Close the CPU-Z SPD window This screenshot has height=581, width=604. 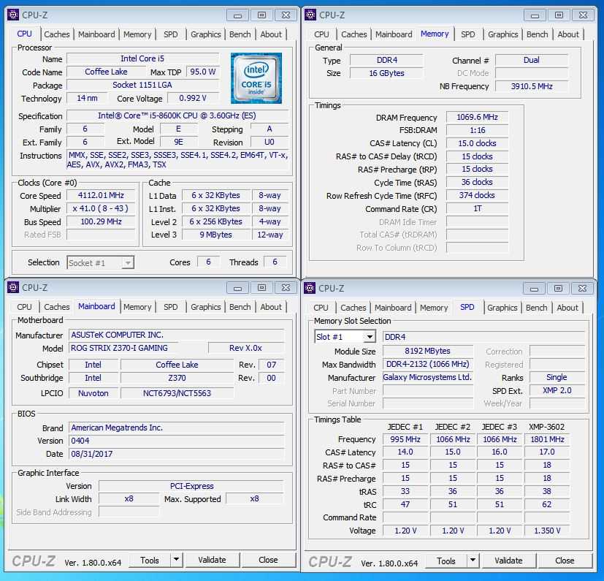coord(582,288)
